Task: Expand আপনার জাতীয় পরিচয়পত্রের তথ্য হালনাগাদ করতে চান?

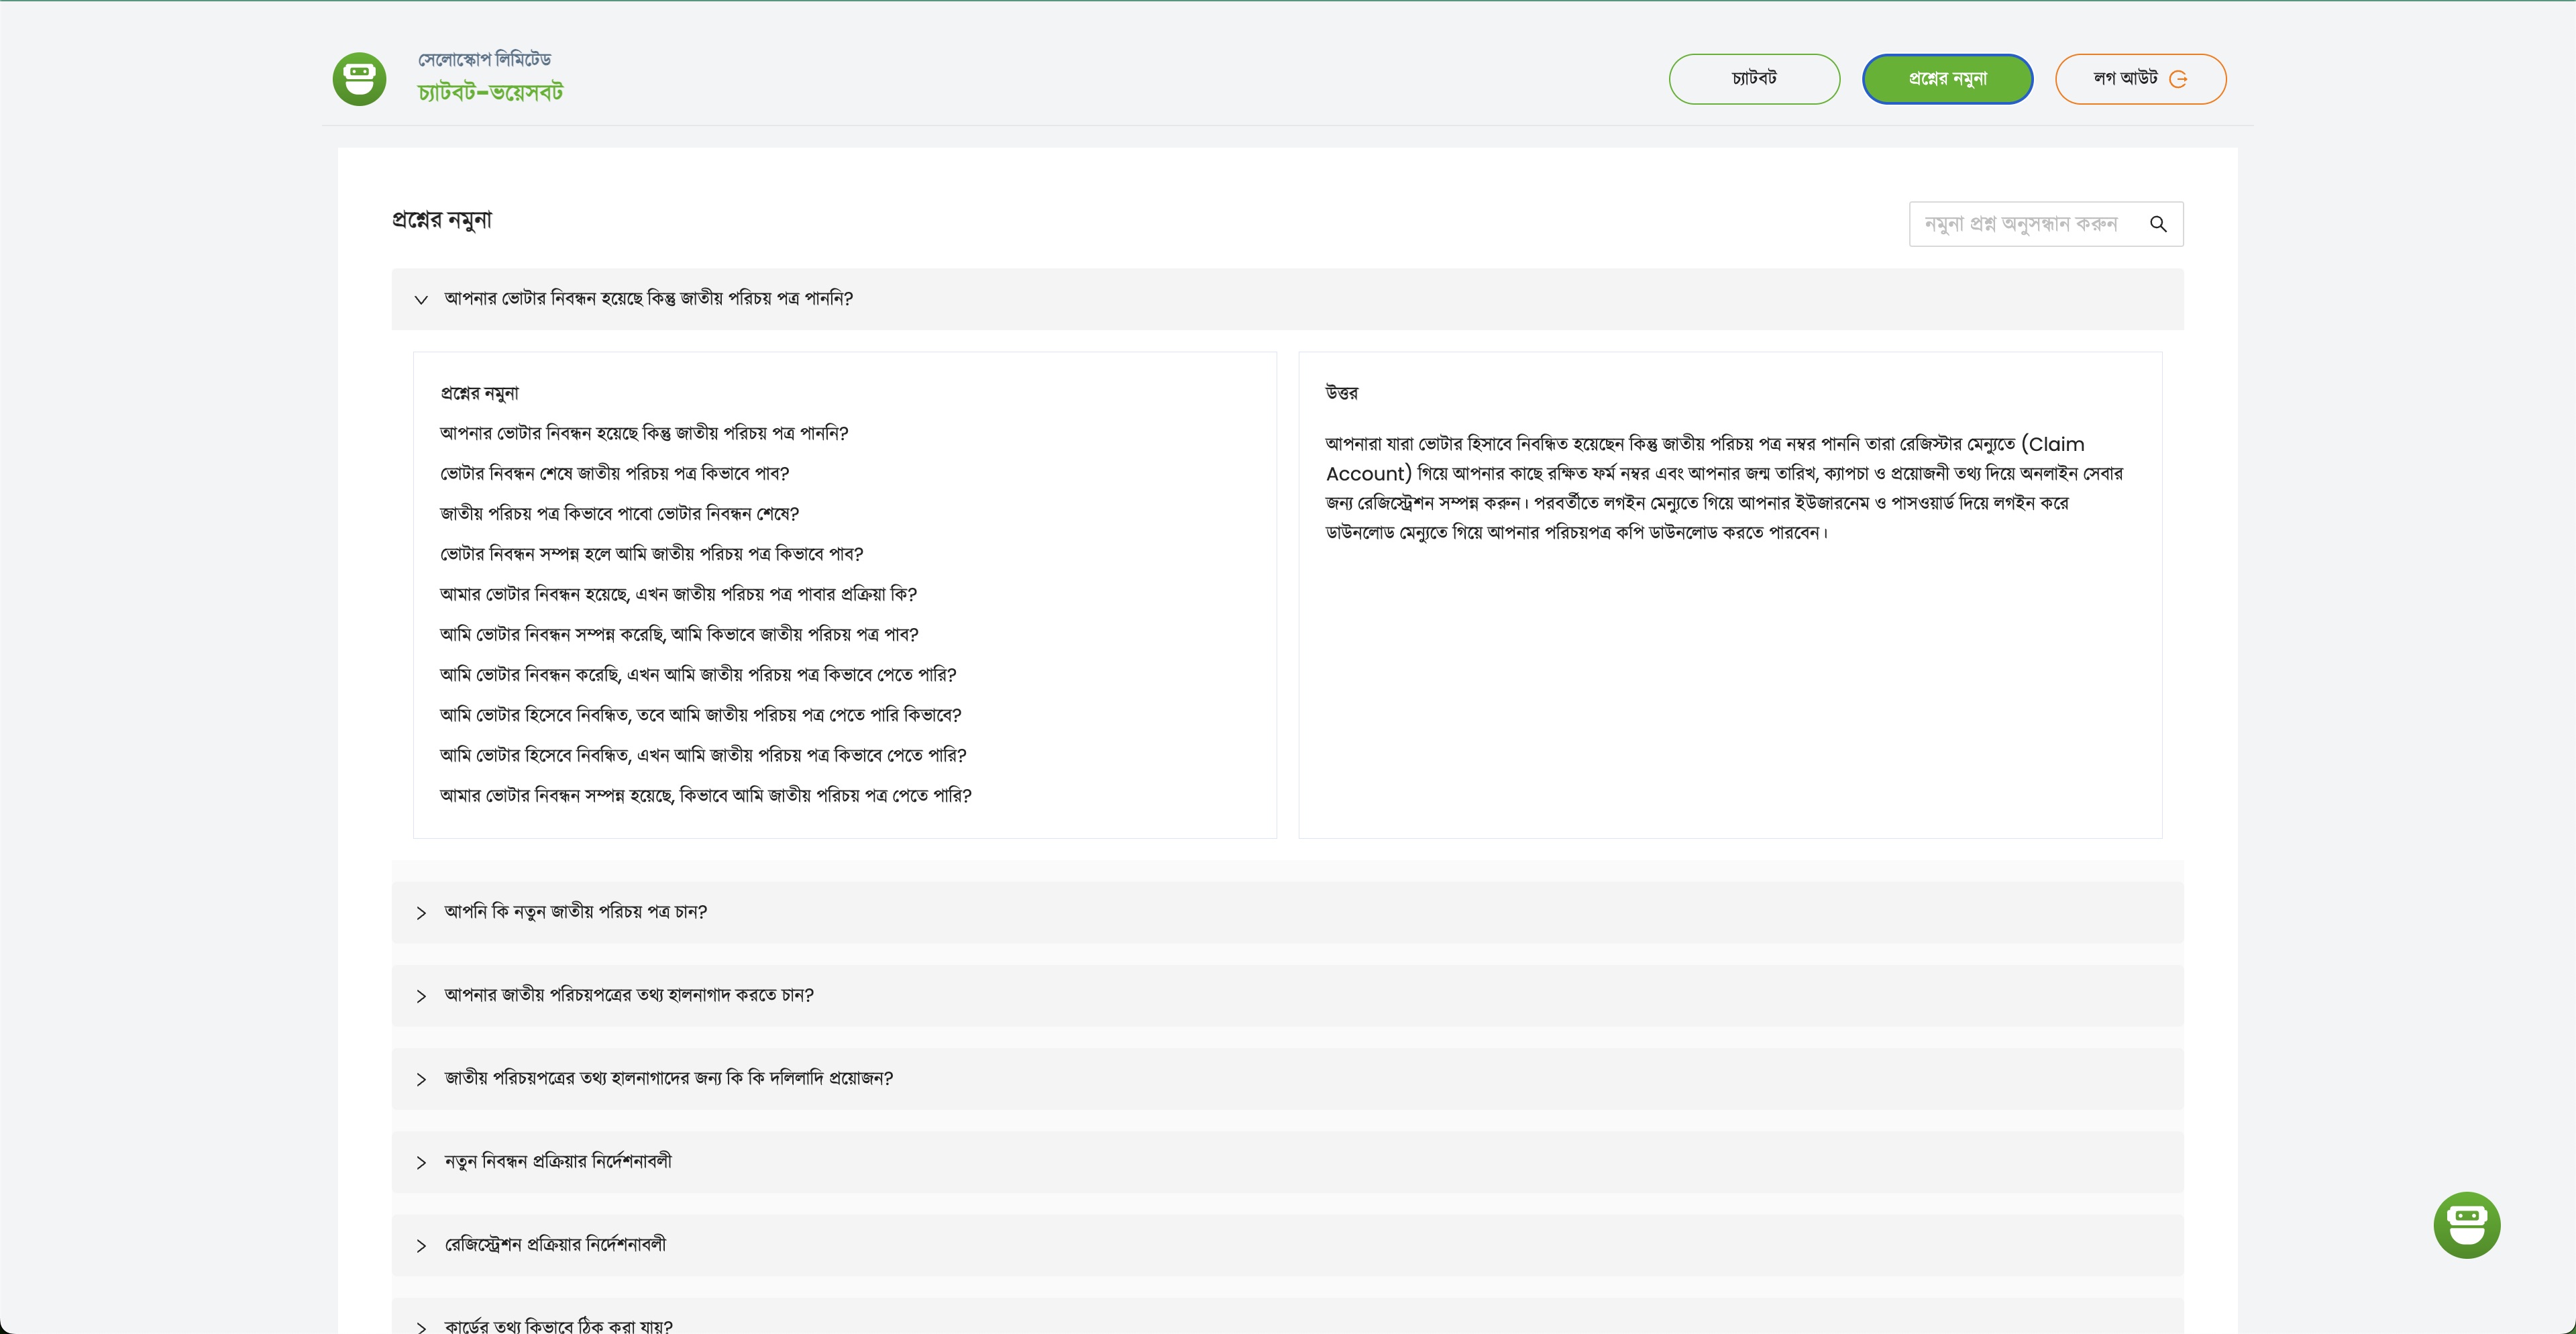Action: coord(1287,995)
